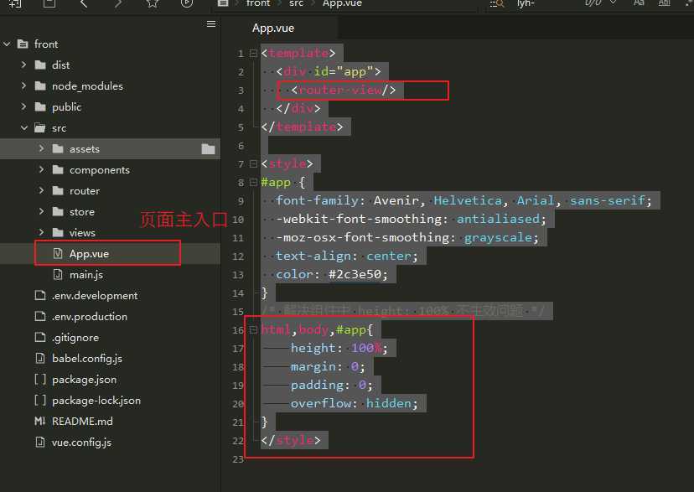Fold the template block at line 1
Screen dimensions: 694x492
coord(253,54)
